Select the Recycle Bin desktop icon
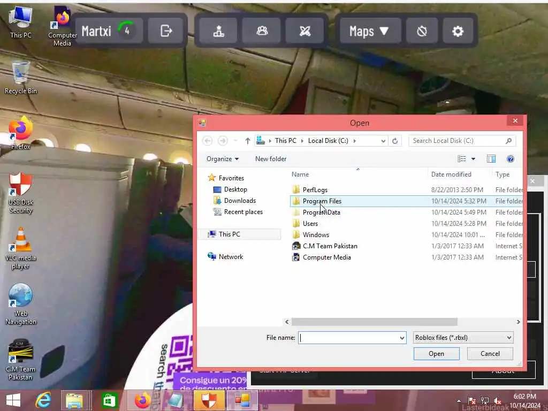Image resolution: width=548 pixels, height=411 pixels. (x=21, y=77)
